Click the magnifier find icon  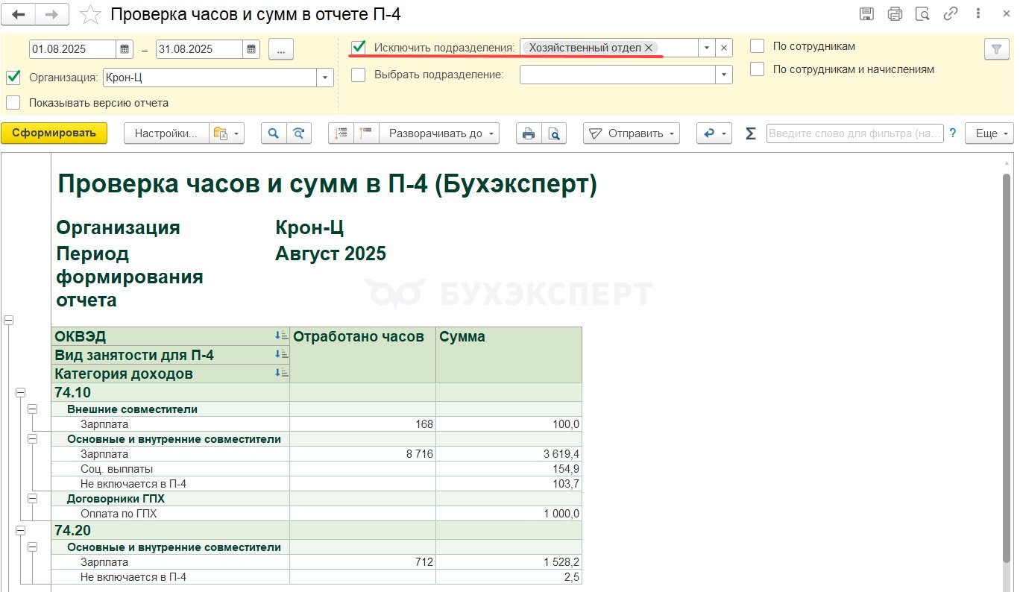coord(274,133)
